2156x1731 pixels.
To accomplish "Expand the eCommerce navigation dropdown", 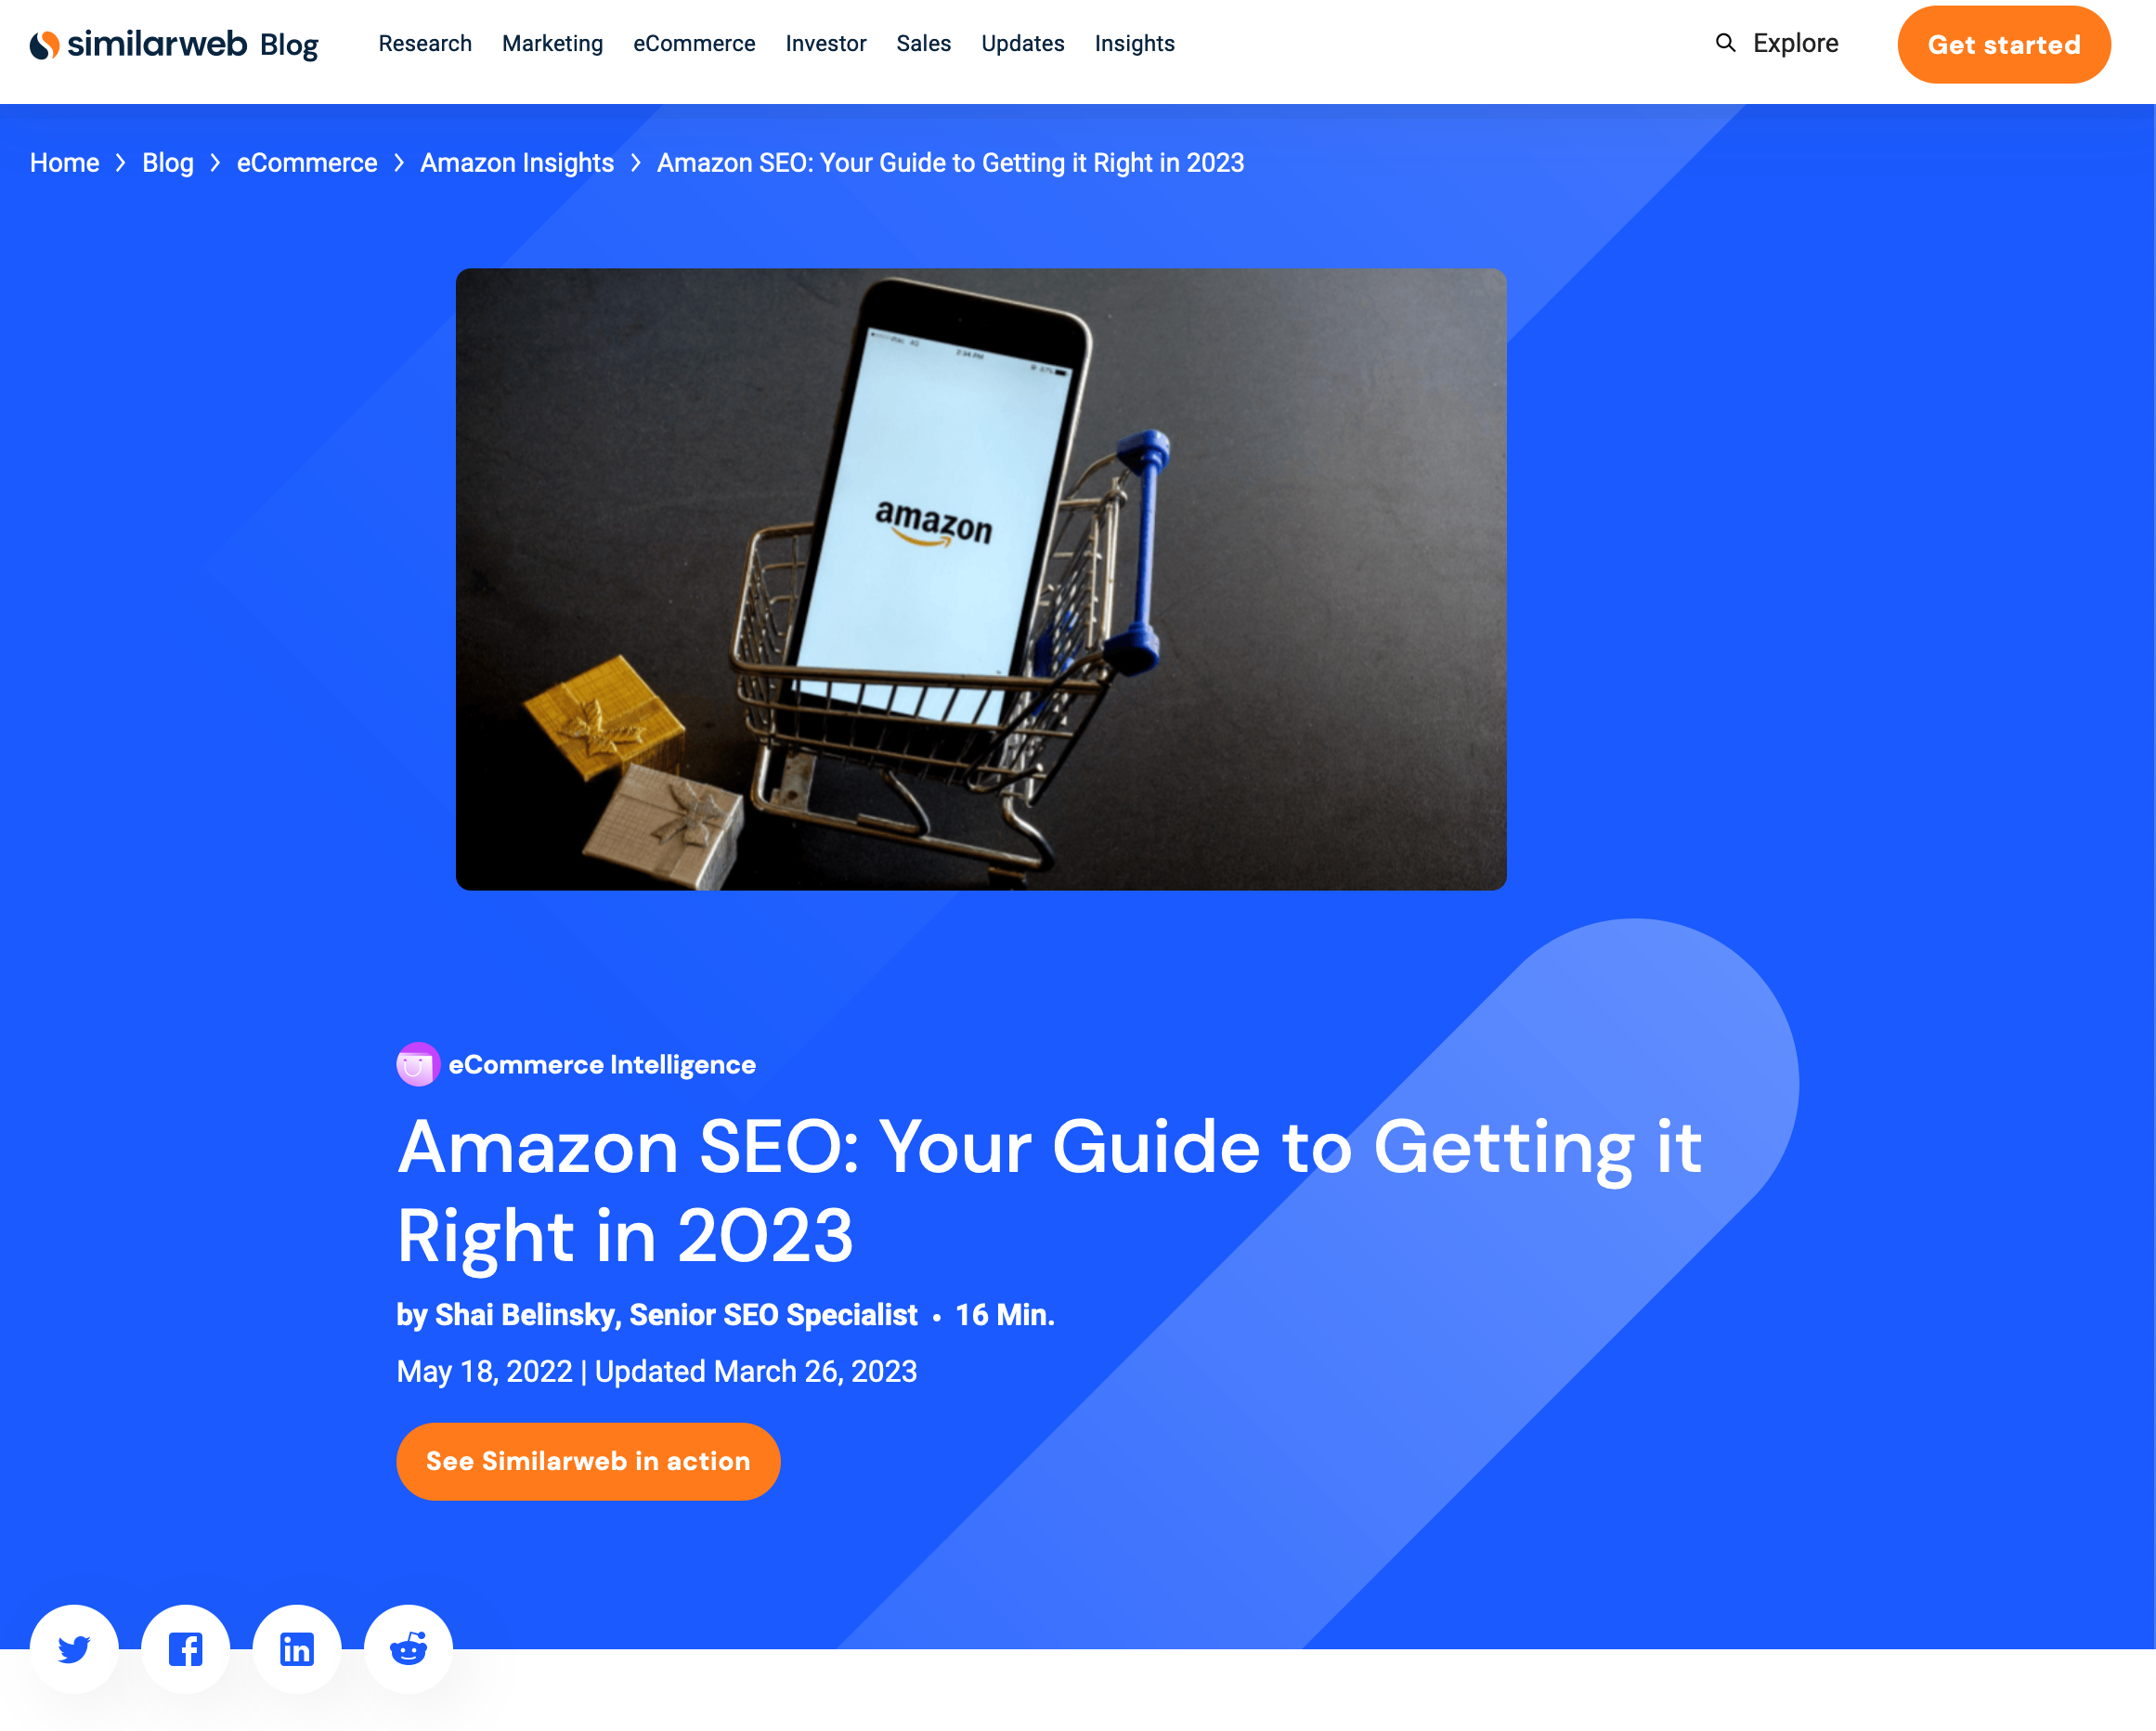I will tap(694, 43).
